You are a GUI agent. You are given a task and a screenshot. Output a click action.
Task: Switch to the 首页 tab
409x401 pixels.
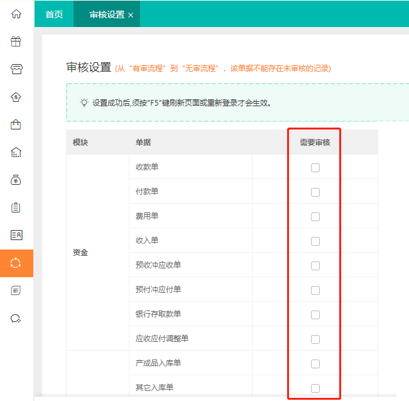[x=55, y=14]
